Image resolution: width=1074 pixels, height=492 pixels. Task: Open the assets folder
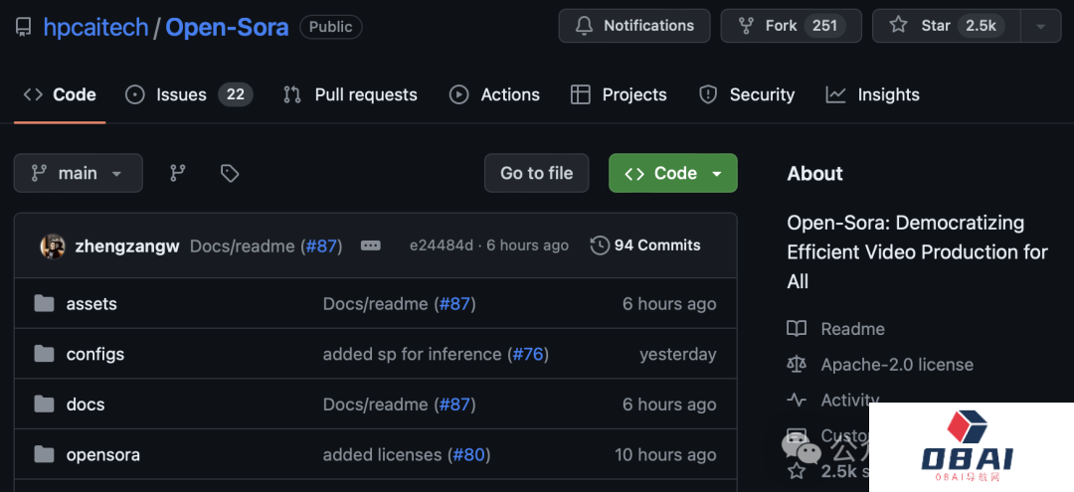[91, 304]
